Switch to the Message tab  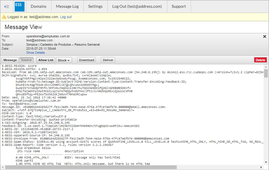pyautogui.click(x=10, y=60)
